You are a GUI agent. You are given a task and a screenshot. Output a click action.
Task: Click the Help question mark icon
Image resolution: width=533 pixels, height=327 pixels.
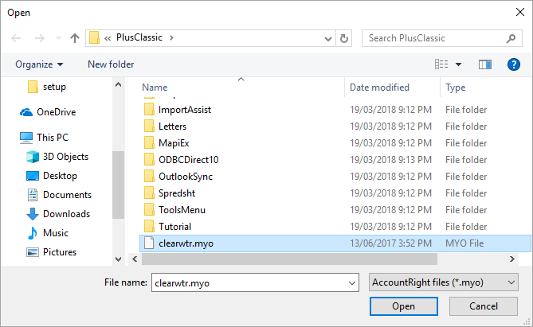pyautogui.click(x=513, y=64)
